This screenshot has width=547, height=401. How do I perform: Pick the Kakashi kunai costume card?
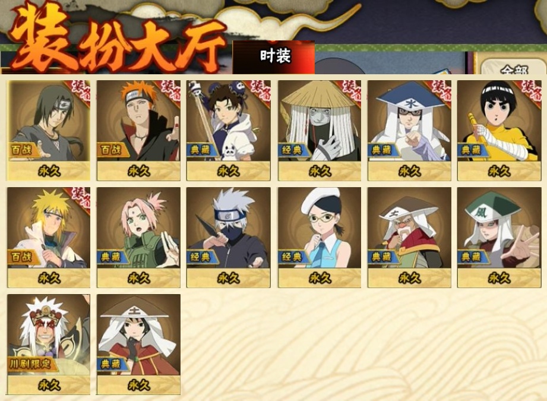tap(229, 238)
